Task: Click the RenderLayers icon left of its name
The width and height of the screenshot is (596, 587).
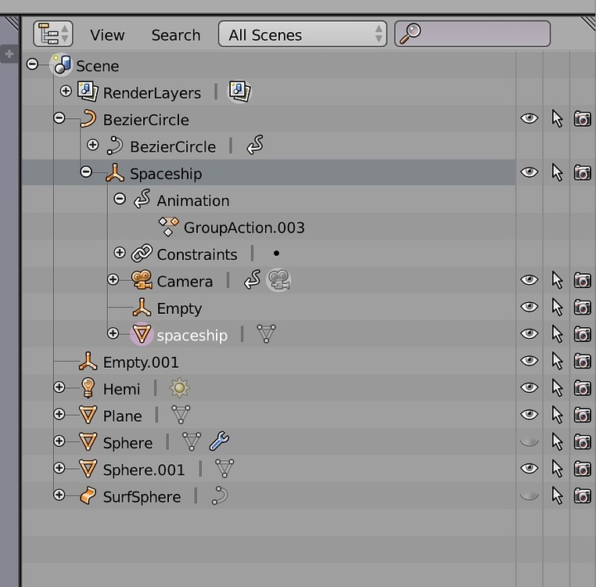Action: pos(88,92)
